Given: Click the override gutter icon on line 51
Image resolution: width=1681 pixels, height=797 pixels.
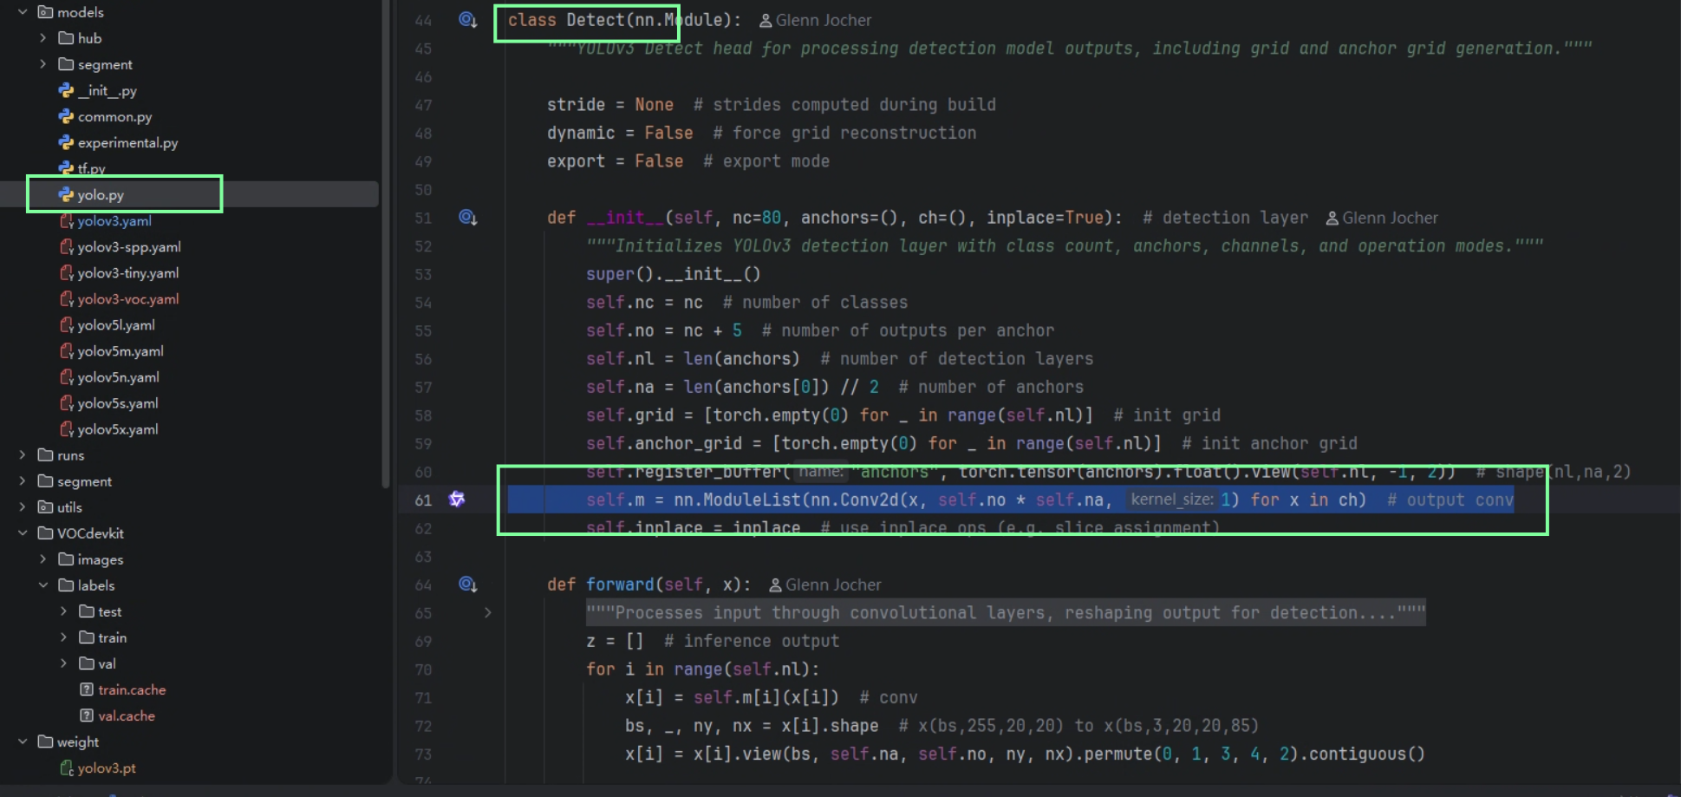Looking at the screenshot, I should (468, 218).
